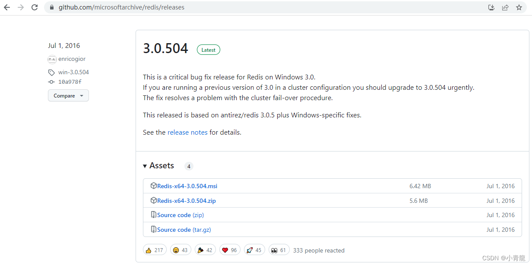Click the tag icon beside win-3.0.504
This screenshot has height=265, width=532.
coord(51,73)
